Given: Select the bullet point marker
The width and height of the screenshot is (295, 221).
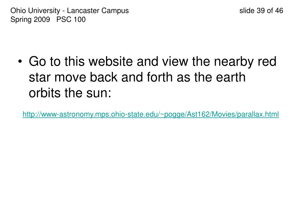Looking at the screenshot, I should coord(20,62).
